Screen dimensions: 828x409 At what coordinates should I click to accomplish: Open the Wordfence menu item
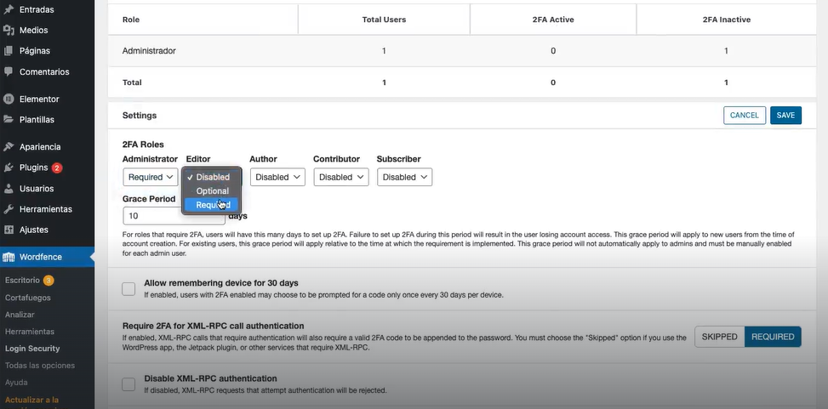(x=47, y=257)
